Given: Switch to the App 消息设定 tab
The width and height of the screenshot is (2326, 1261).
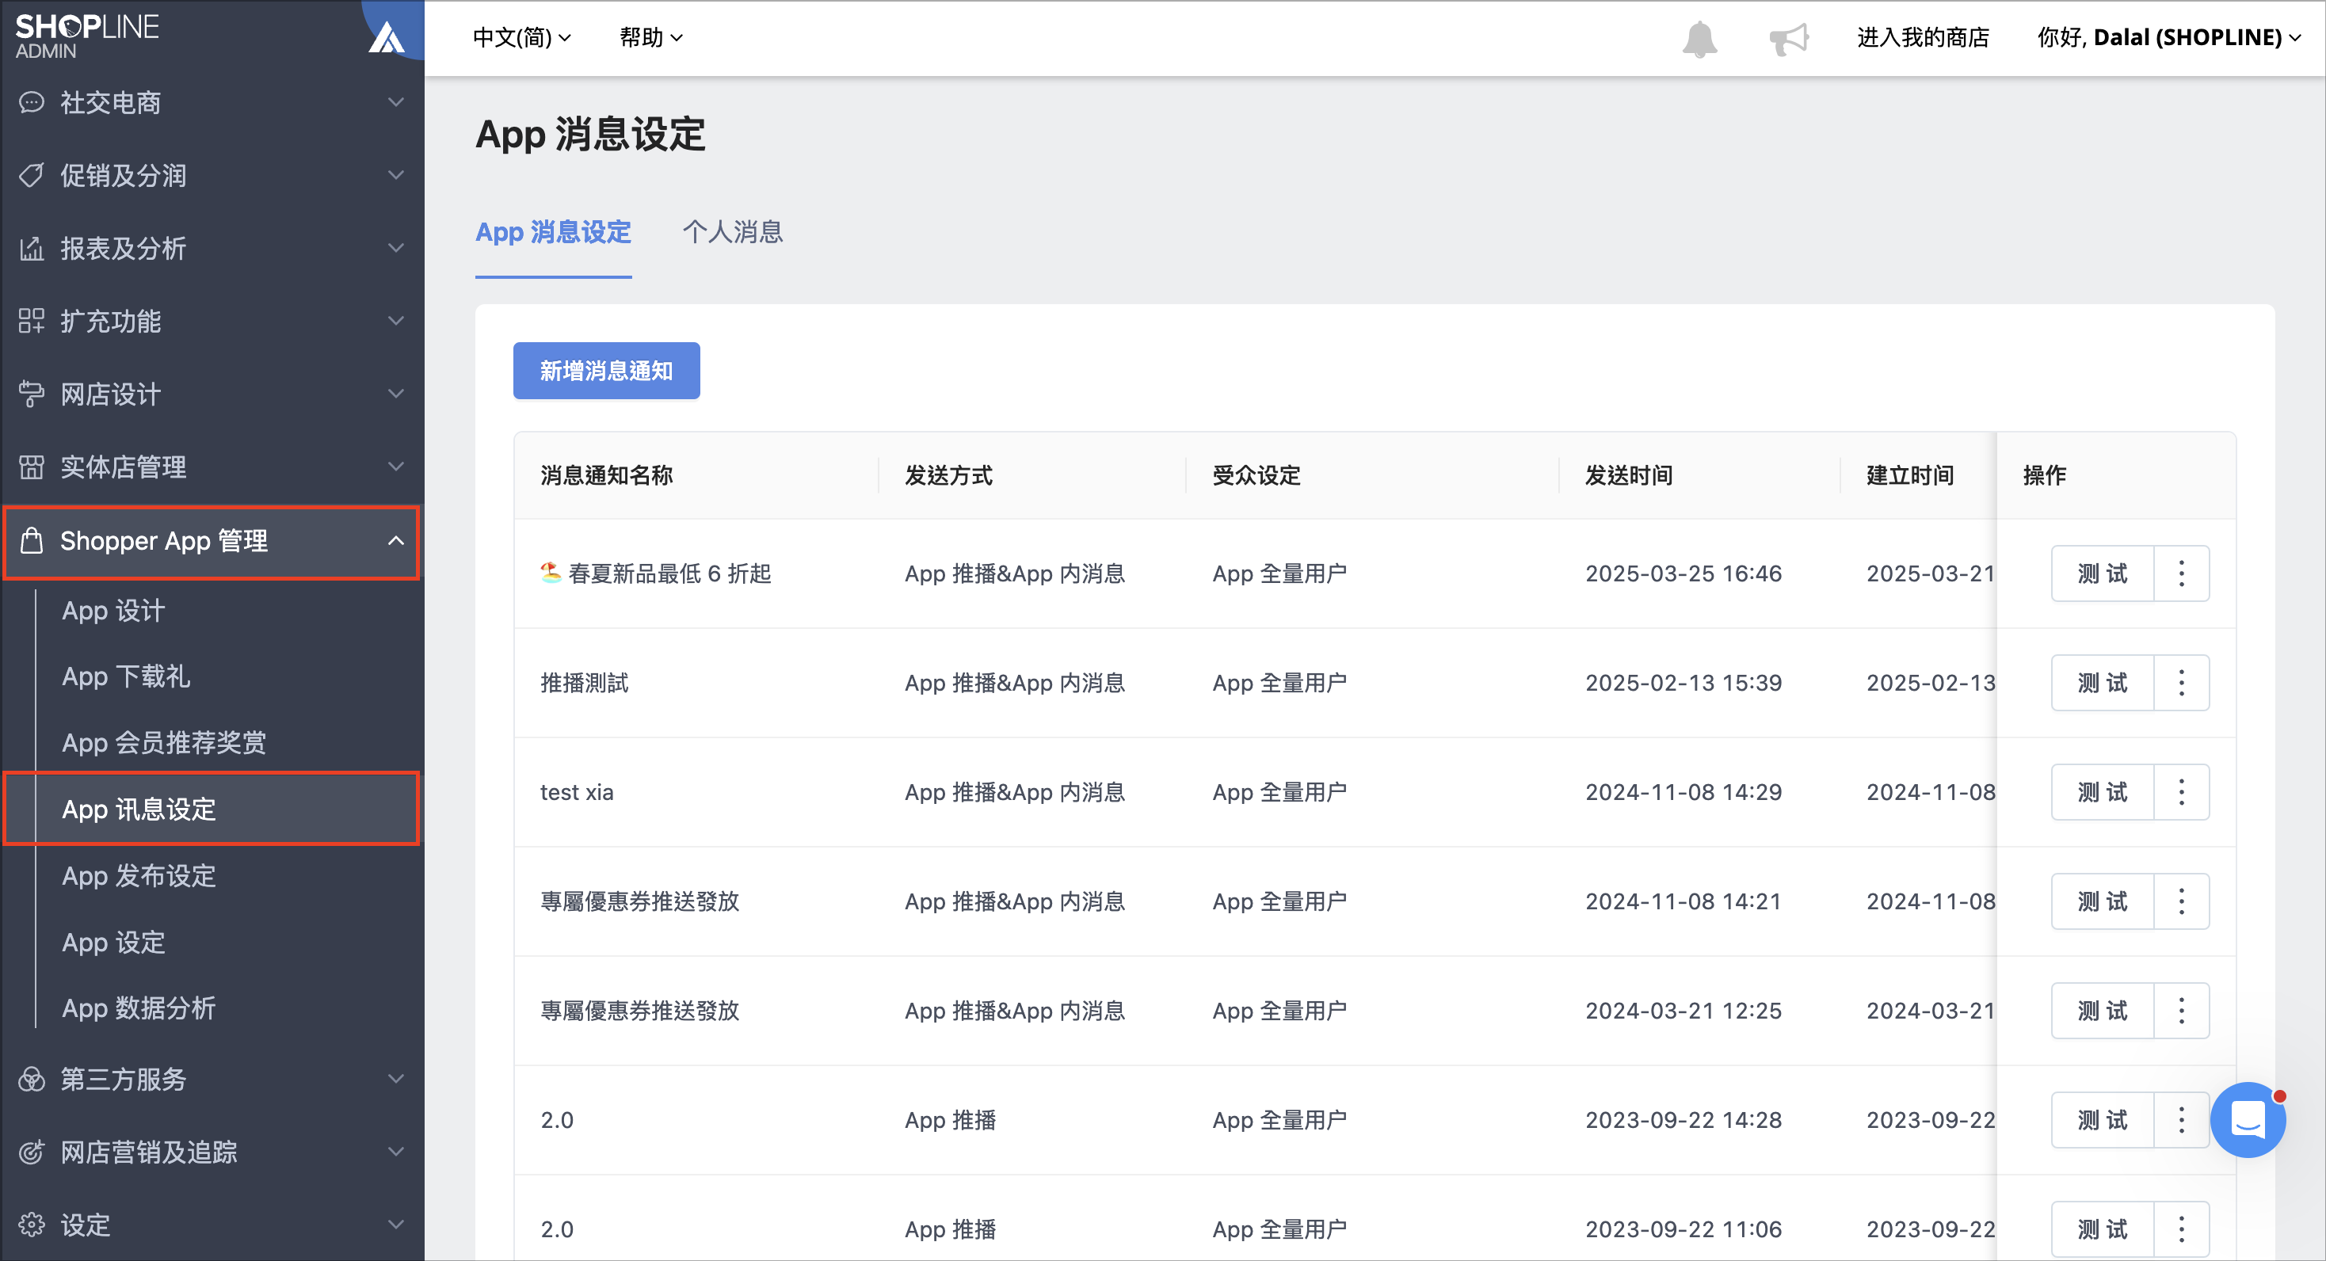Looking at the screenshot, I should 553,232.
